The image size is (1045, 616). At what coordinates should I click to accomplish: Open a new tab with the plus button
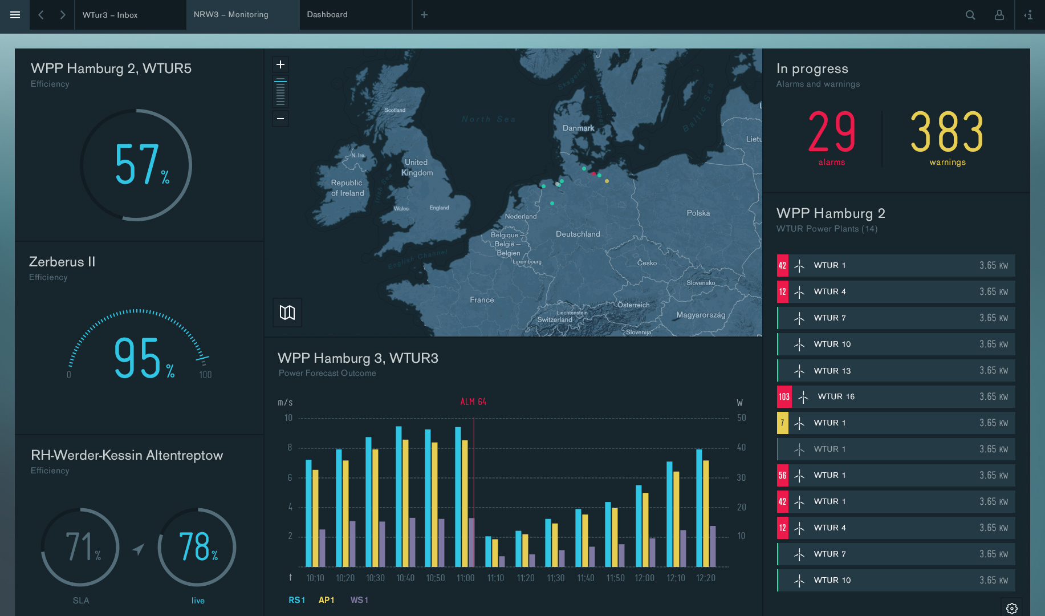(x=424, y=15)
